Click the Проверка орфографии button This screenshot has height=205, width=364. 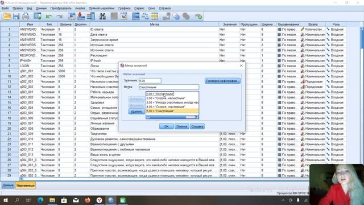[222, 81]
